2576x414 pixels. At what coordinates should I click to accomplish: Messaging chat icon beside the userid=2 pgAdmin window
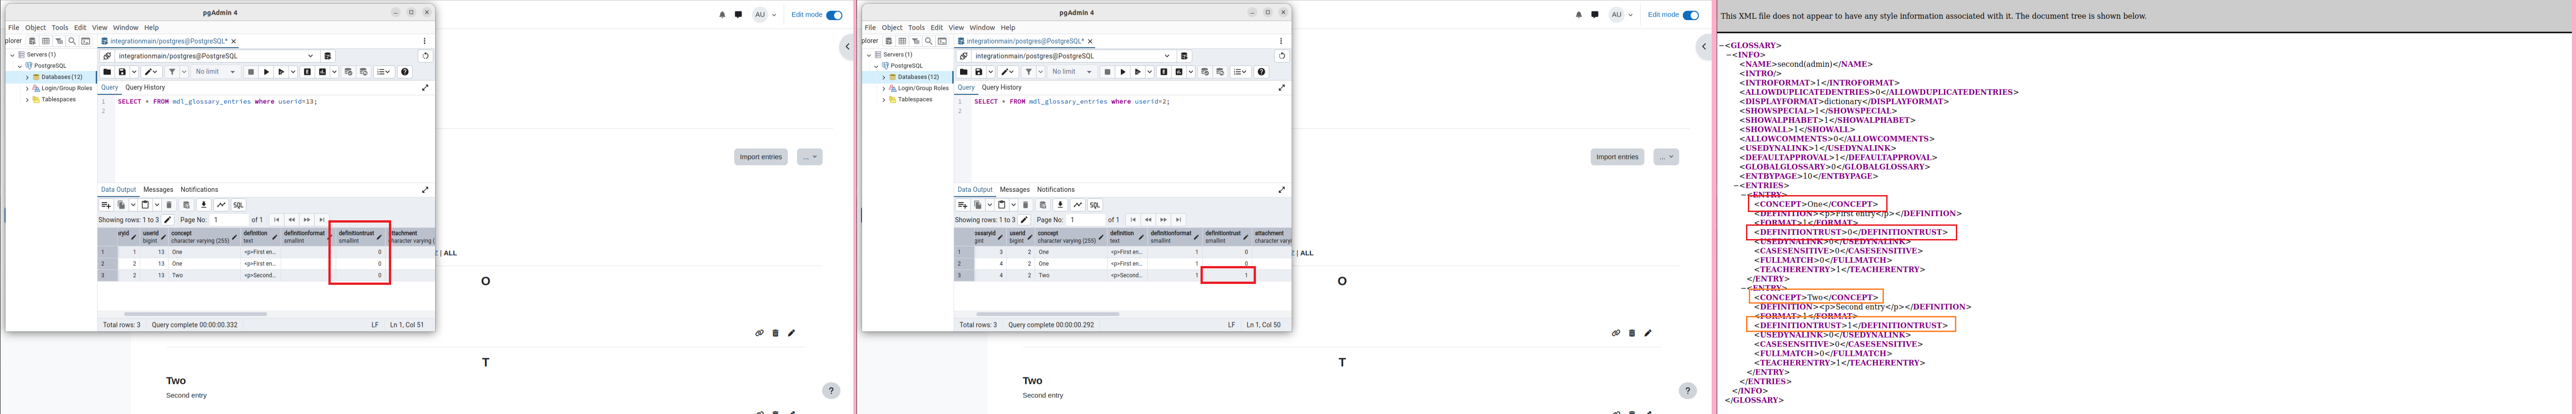click(x=1594, y=15)
